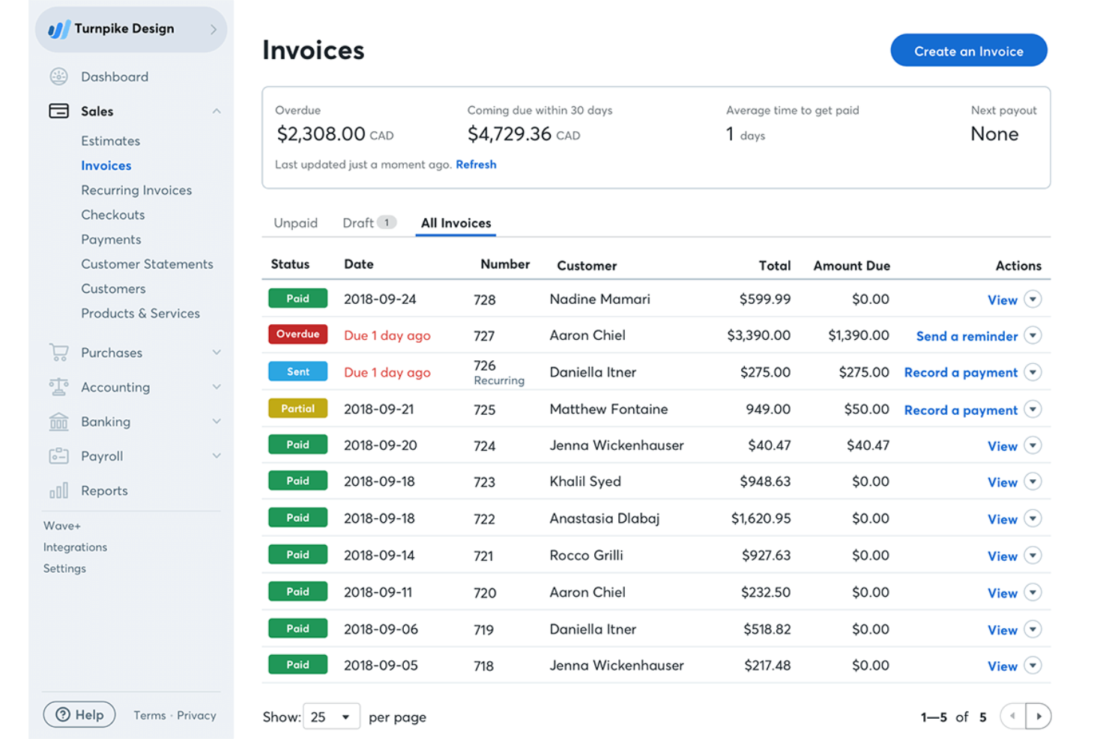Click Refresh to update invoice totals
Screen dimensions: 1109x739
(476, 164)
